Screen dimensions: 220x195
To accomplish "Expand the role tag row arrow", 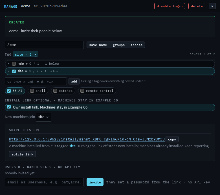I will coord(9,64).
